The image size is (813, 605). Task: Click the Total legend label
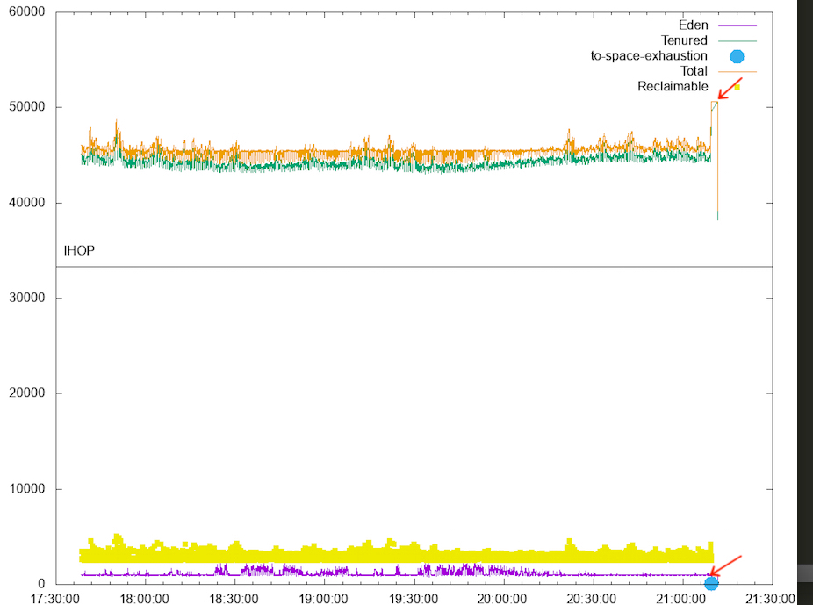(694, 71)
